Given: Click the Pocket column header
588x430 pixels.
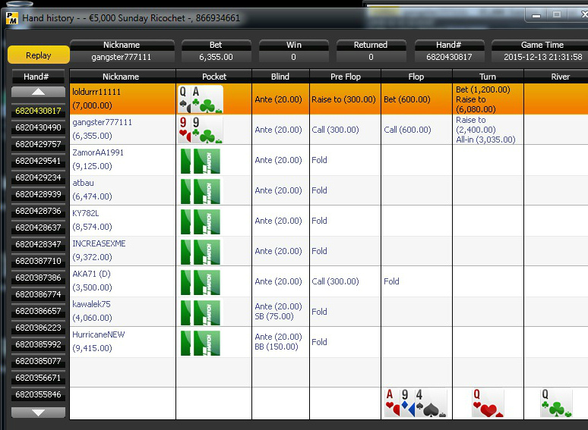Looking at the screenshot, I should [x=214, y=77].
